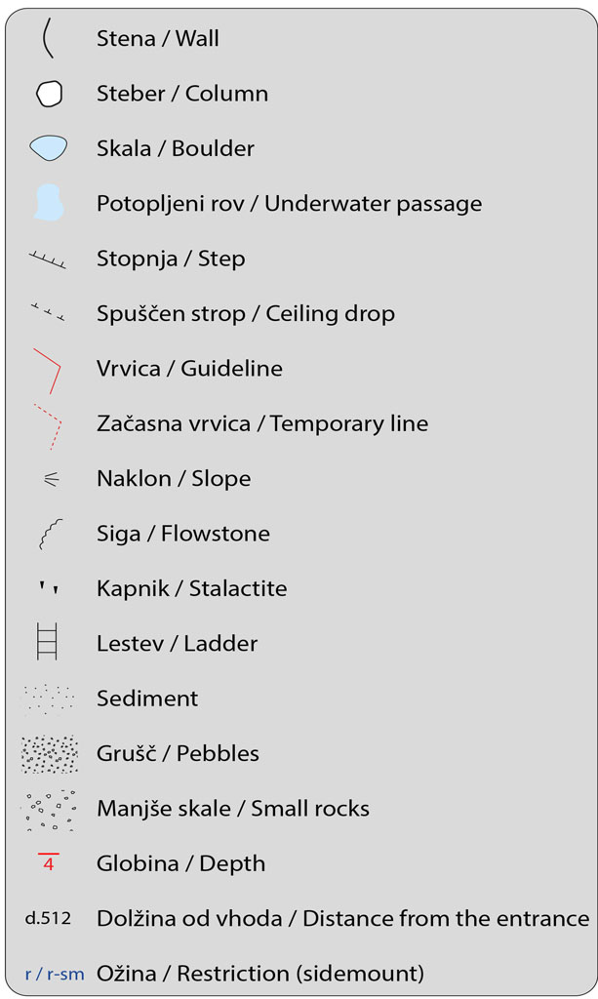The image size is (598, 999).
Task: Select the Steber / Column symbol
Action: coord(49,94)
